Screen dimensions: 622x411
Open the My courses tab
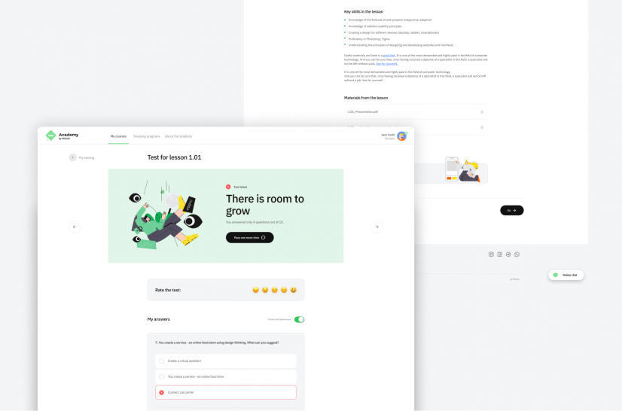pyautogui.click(x=118, y=136)
